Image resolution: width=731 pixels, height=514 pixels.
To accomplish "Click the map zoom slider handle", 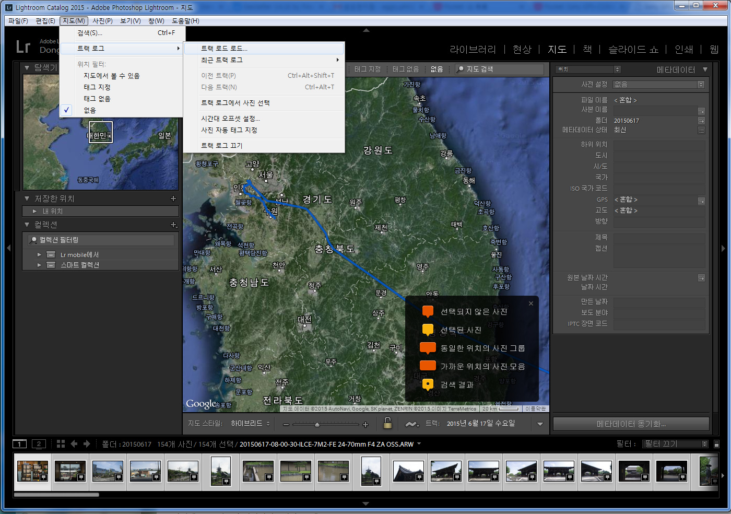I will tap(317, 424).
